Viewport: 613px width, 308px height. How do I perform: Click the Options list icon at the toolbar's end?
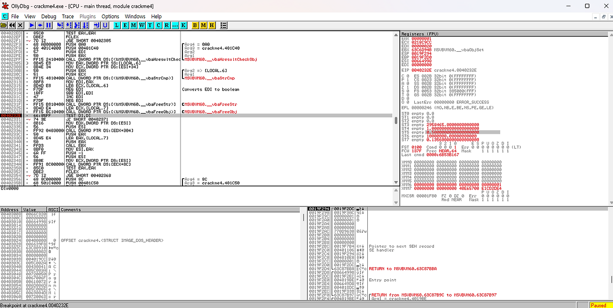click(224, 25)
